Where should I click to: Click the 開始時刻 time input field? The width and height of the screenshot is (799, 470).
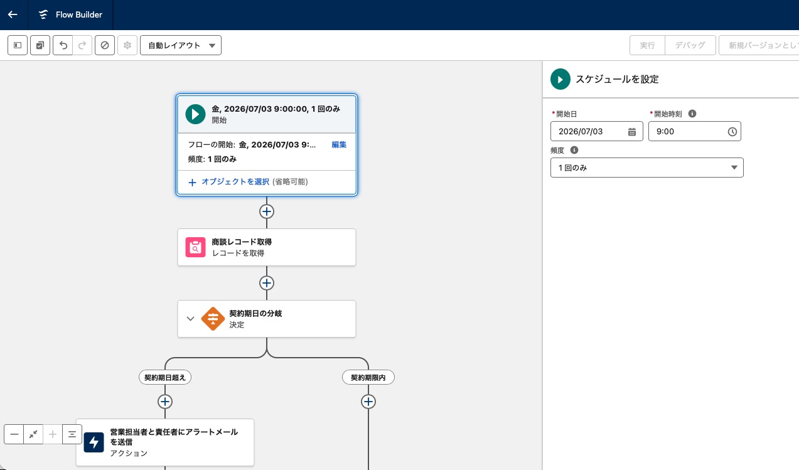click(x=695, y=131)
